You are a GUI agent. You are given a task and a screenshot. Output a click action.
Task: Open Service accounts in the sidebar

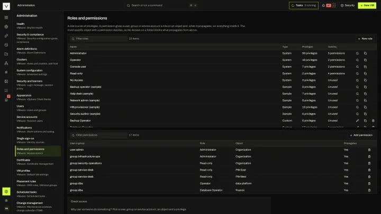coord(38,119)
